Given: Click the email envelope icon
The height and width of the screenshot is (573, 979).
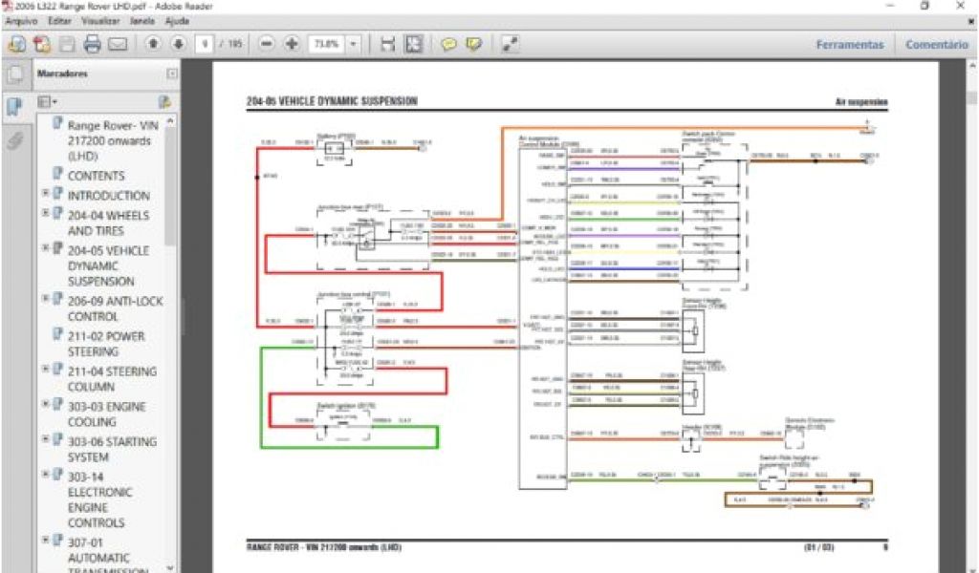Looking at the screenshot, I should (x=118, y=44).
